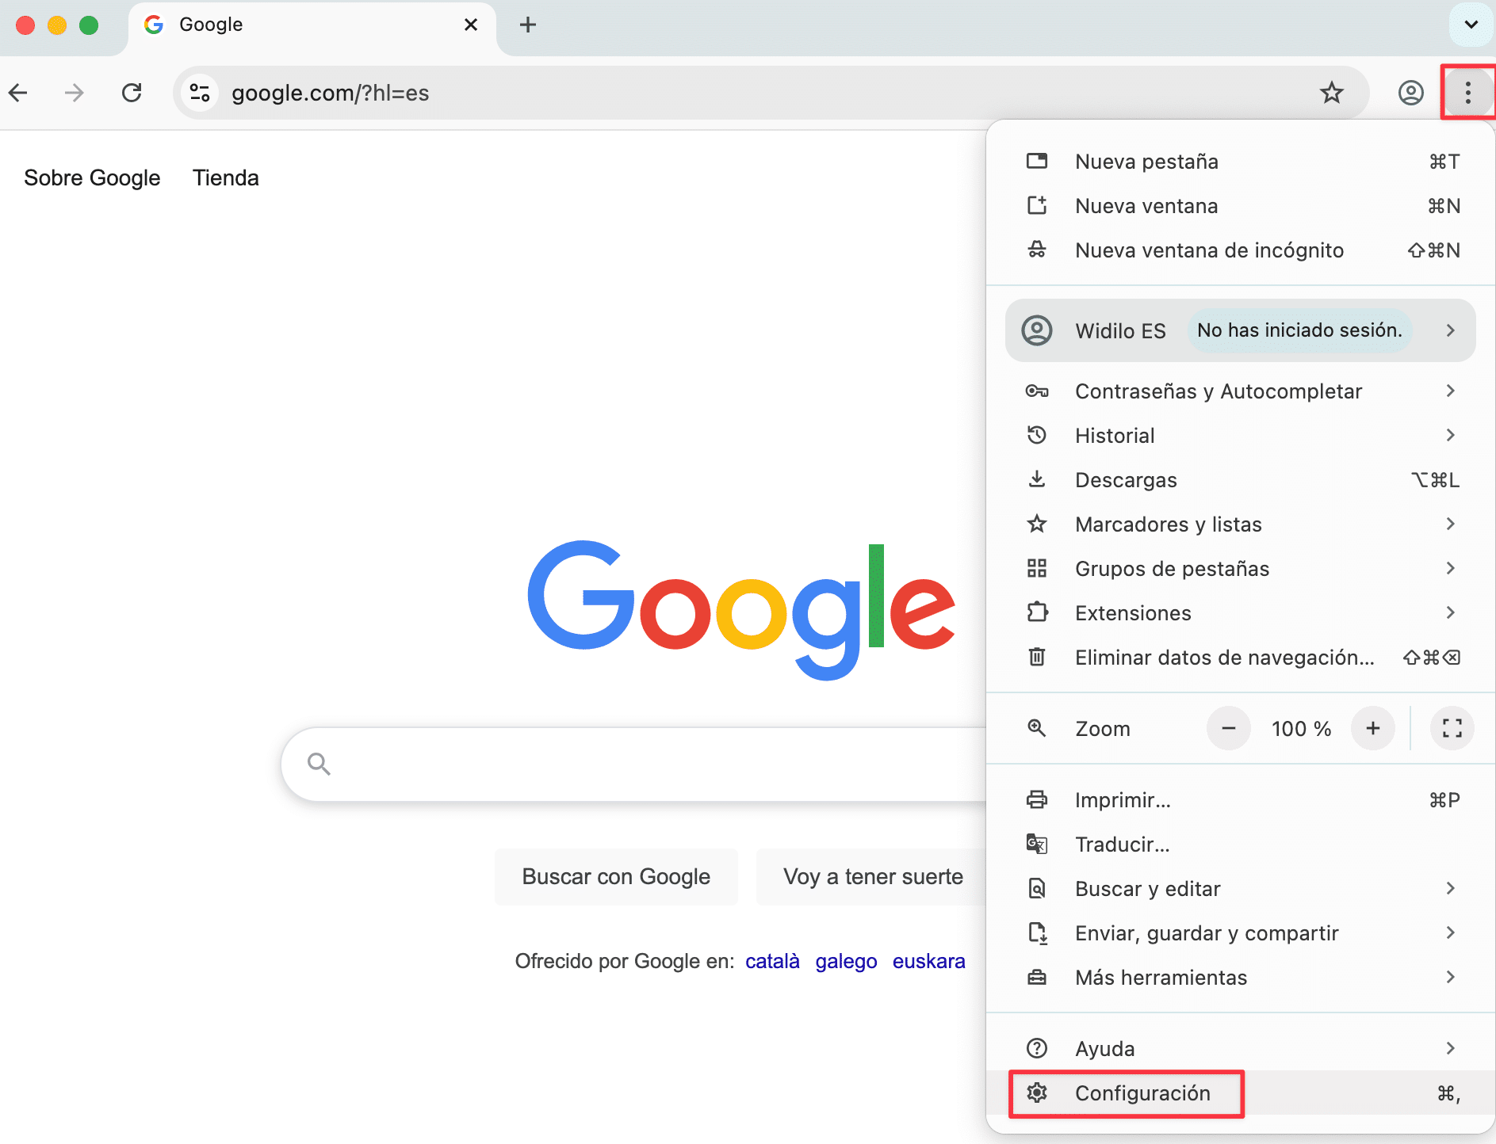Decrease zoom with the minus button
1496x1144 pixels.
(x=1228, y=728)
